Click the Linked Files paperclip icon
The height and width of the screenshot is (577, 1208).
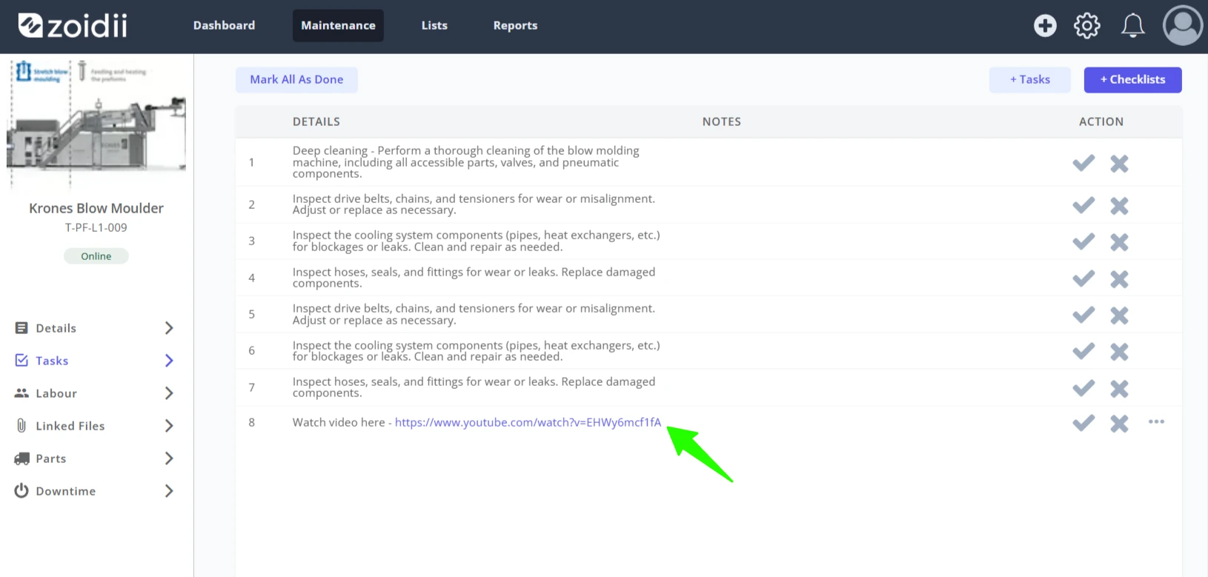click(21, 426)
